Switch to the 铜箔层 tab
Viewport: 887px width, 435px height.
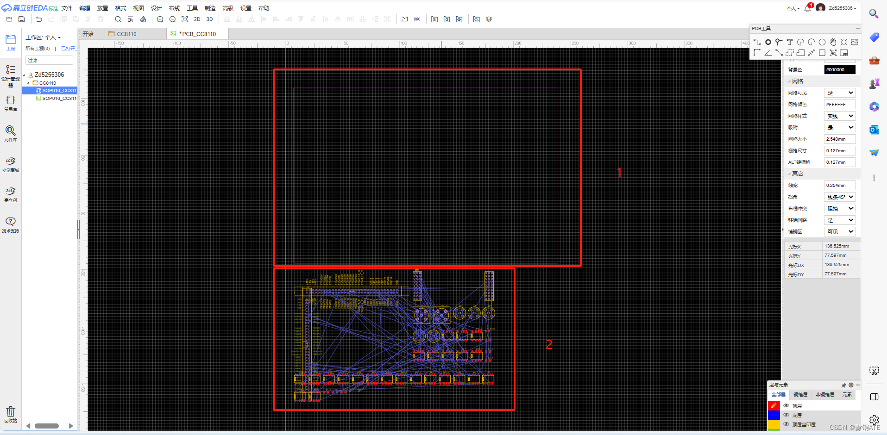coord(800,395)
